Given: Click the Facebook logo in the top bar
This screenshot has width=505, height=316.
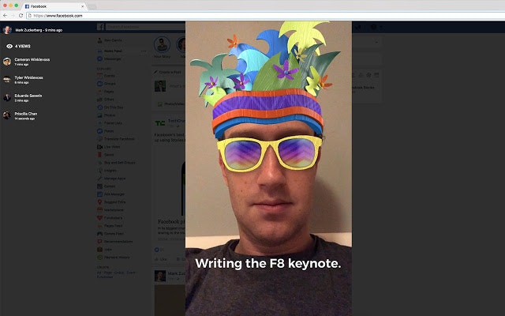Looking at the screenshot, I should (100, 27).
